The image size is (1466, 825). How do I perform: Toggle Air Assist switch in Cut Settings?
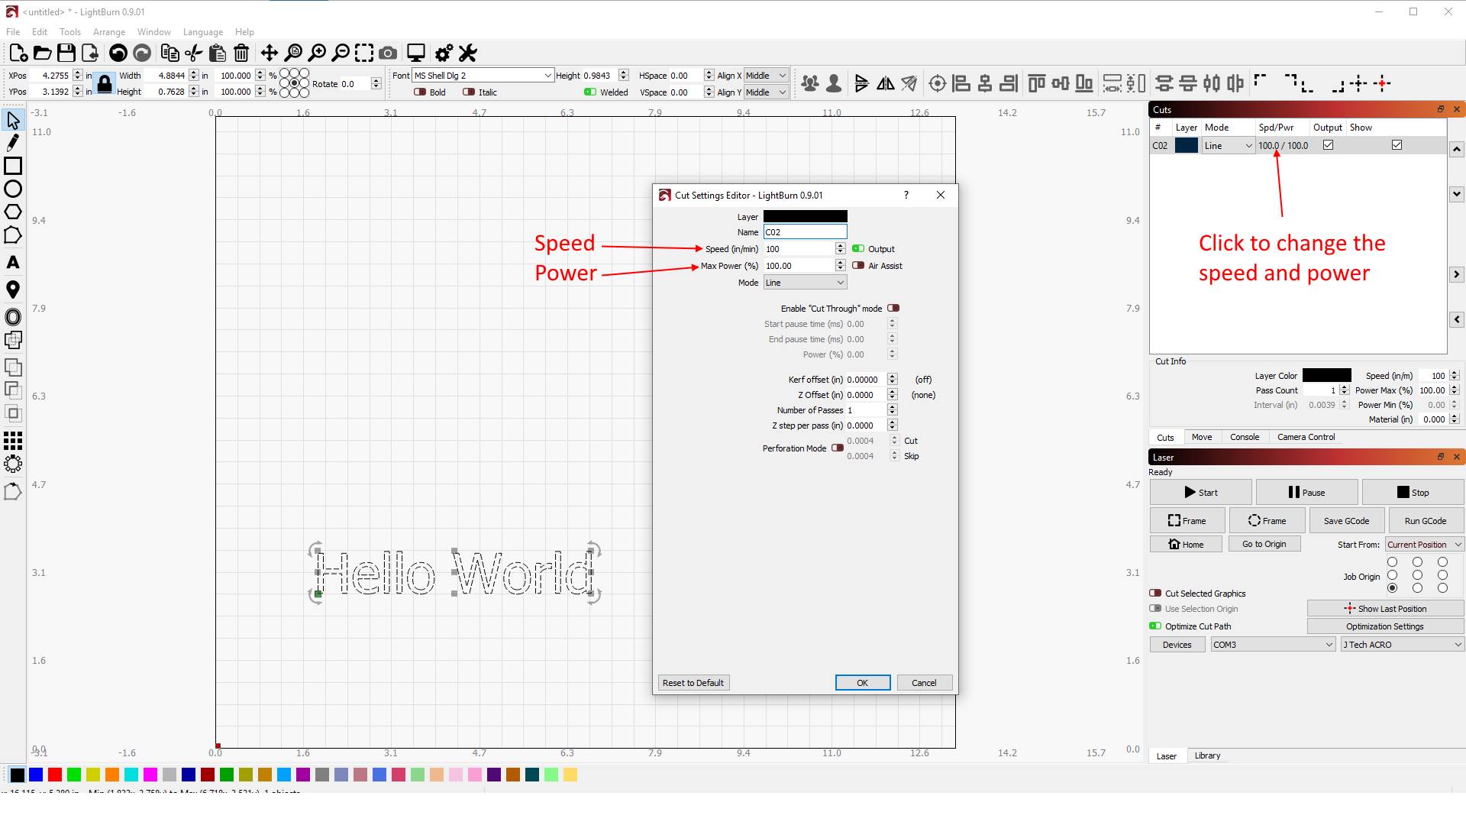click(858, 266)
